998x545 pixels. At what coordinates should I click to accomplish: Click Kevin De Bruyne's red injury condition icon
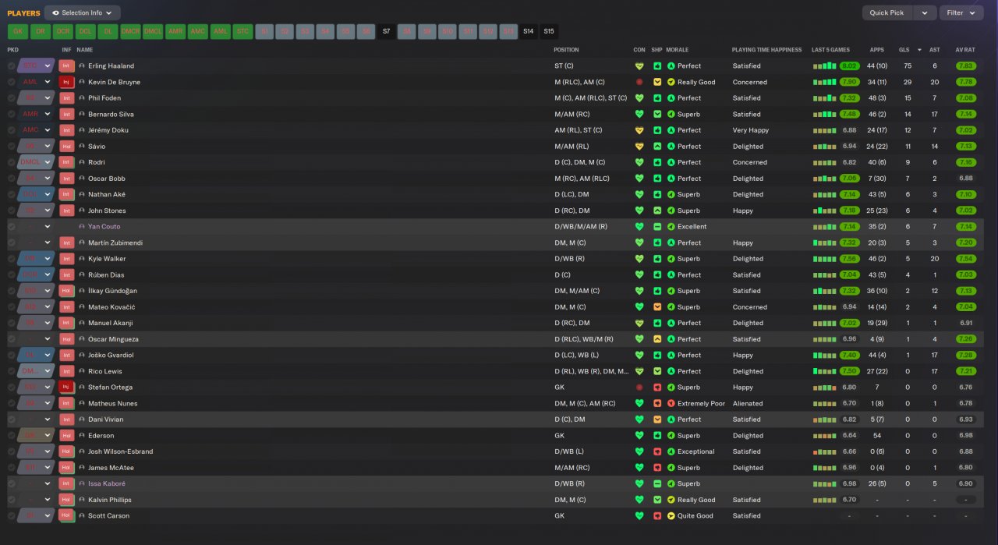tap(639, 82)
